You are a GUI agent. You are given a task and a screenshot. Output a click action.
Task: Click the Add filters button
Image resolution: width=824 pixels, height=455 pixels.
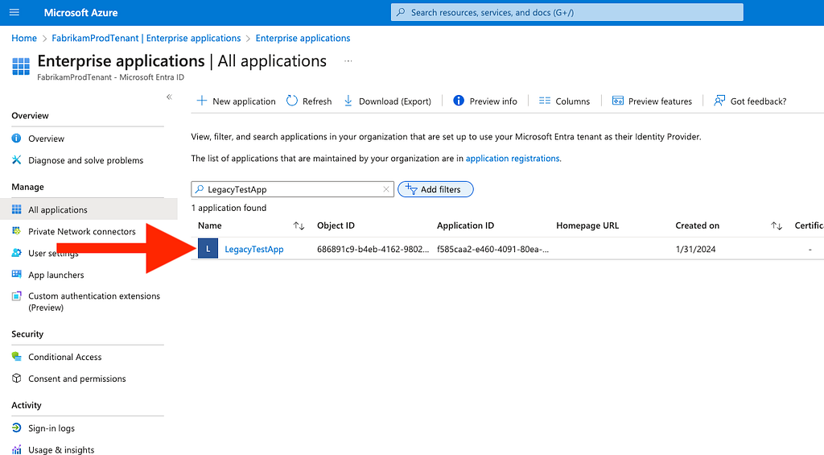tap(435, 189)
